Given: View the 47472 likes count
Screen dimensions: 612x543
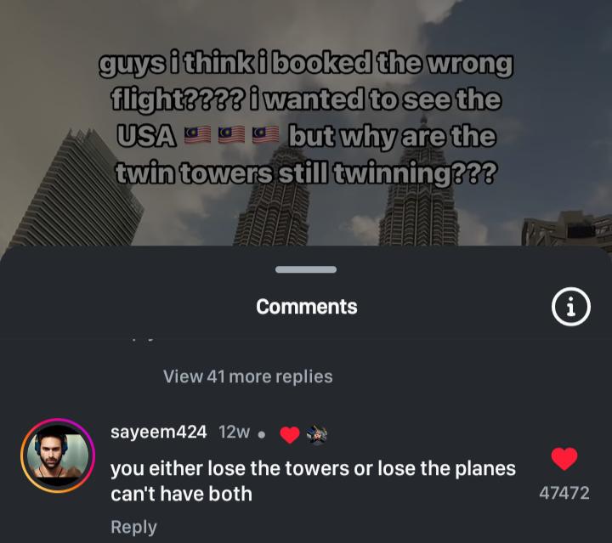Looking at the screenshot, I should pos(564,493).
